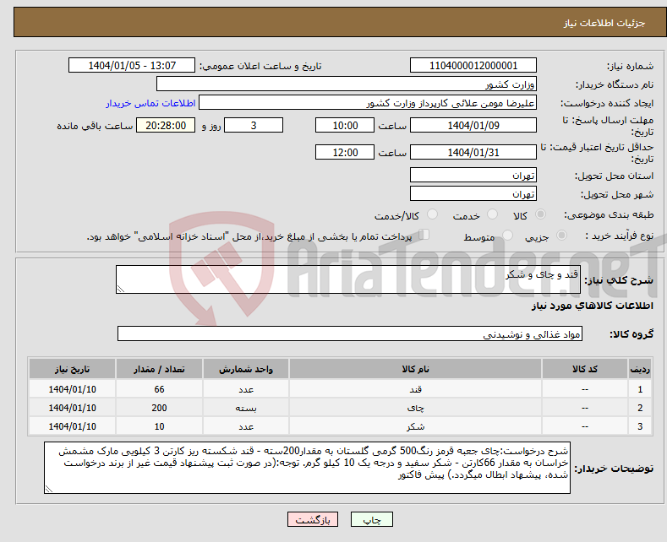
Task: Click the بسته unit cell
Action: point(246,408)
